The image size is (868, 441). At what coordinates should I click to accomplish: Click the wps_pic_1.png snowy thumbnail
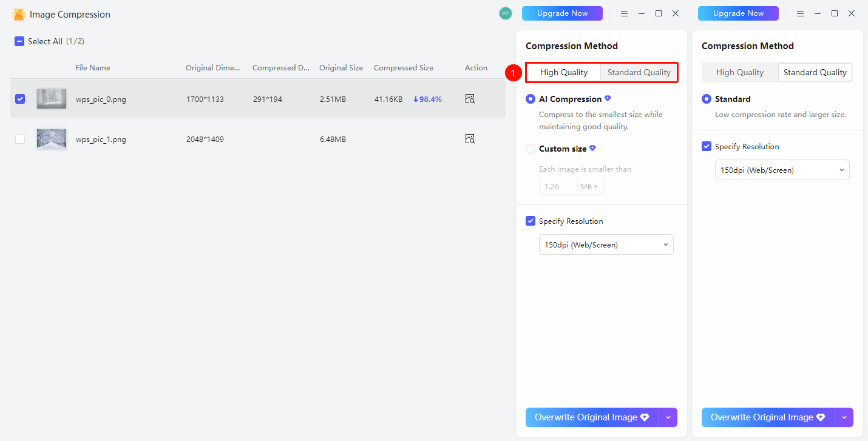52,139
